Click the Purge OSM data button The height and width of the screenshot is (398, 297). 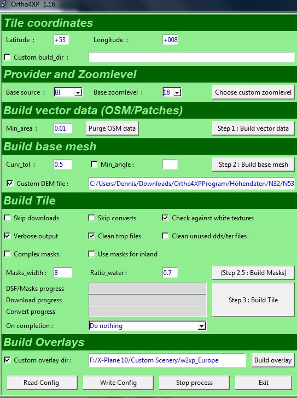click(x=112, y=128)
